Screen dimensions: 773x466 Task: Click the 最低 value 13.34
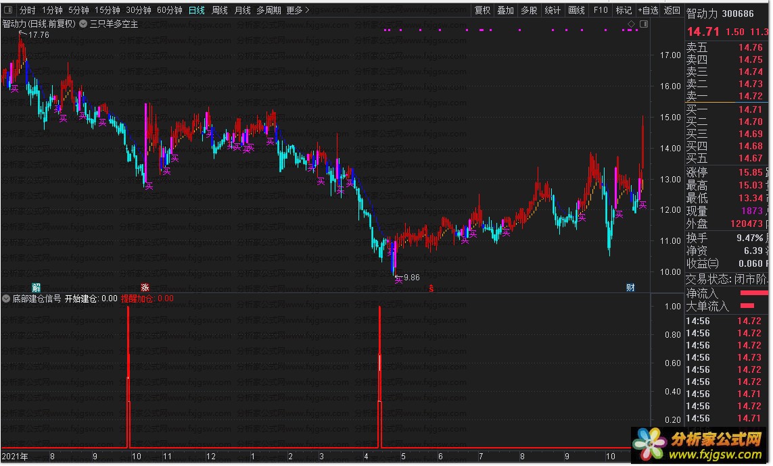click(750, 199)
